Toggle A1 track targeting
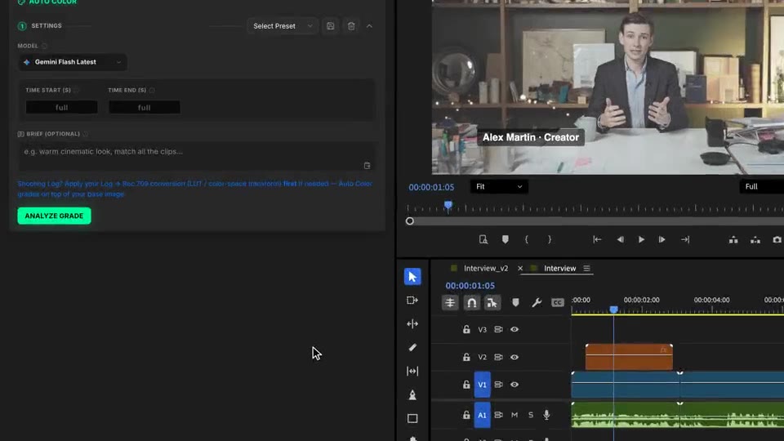784x441 pixels. (x=482, y=415)
